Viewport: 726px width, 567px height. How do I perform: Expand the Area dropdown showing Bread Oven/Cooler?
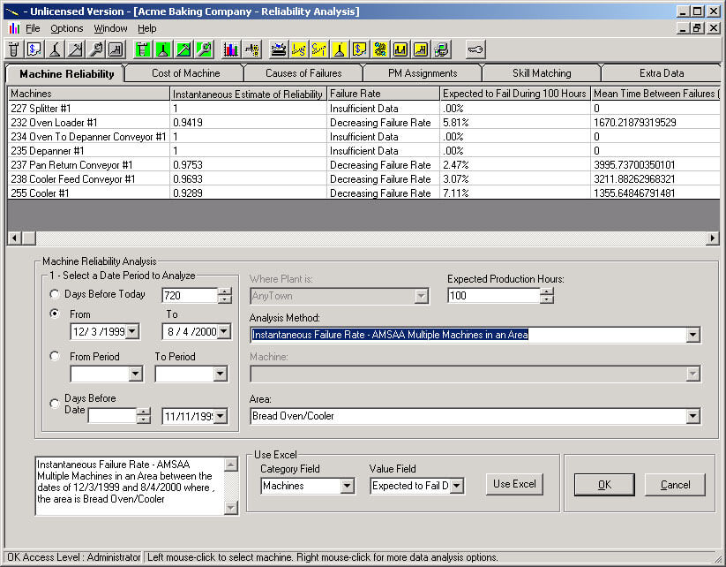click(692, 416)
